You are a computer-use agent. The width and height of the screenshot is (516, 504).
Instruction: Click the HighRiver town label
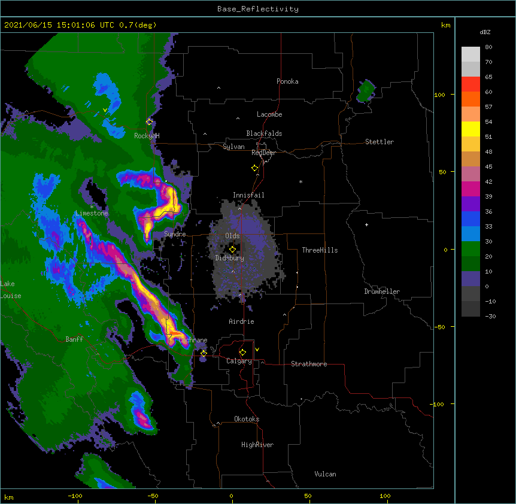pos(257,445)
